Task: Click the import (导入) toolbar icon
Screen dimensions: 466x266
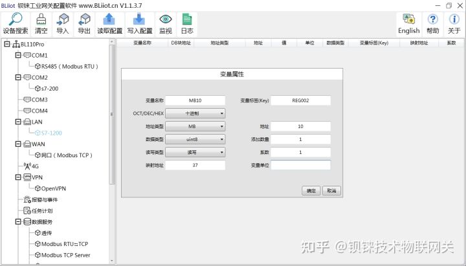Action: (62, 24)
